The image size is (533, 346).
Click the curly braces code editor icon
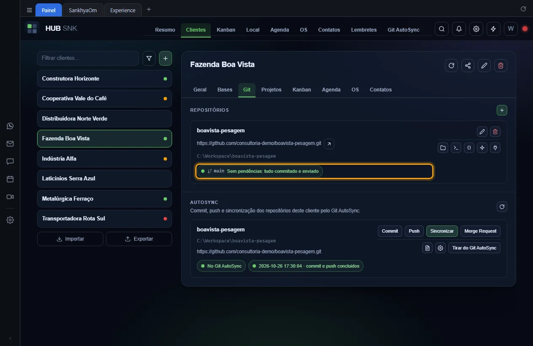tap(469, 148)
